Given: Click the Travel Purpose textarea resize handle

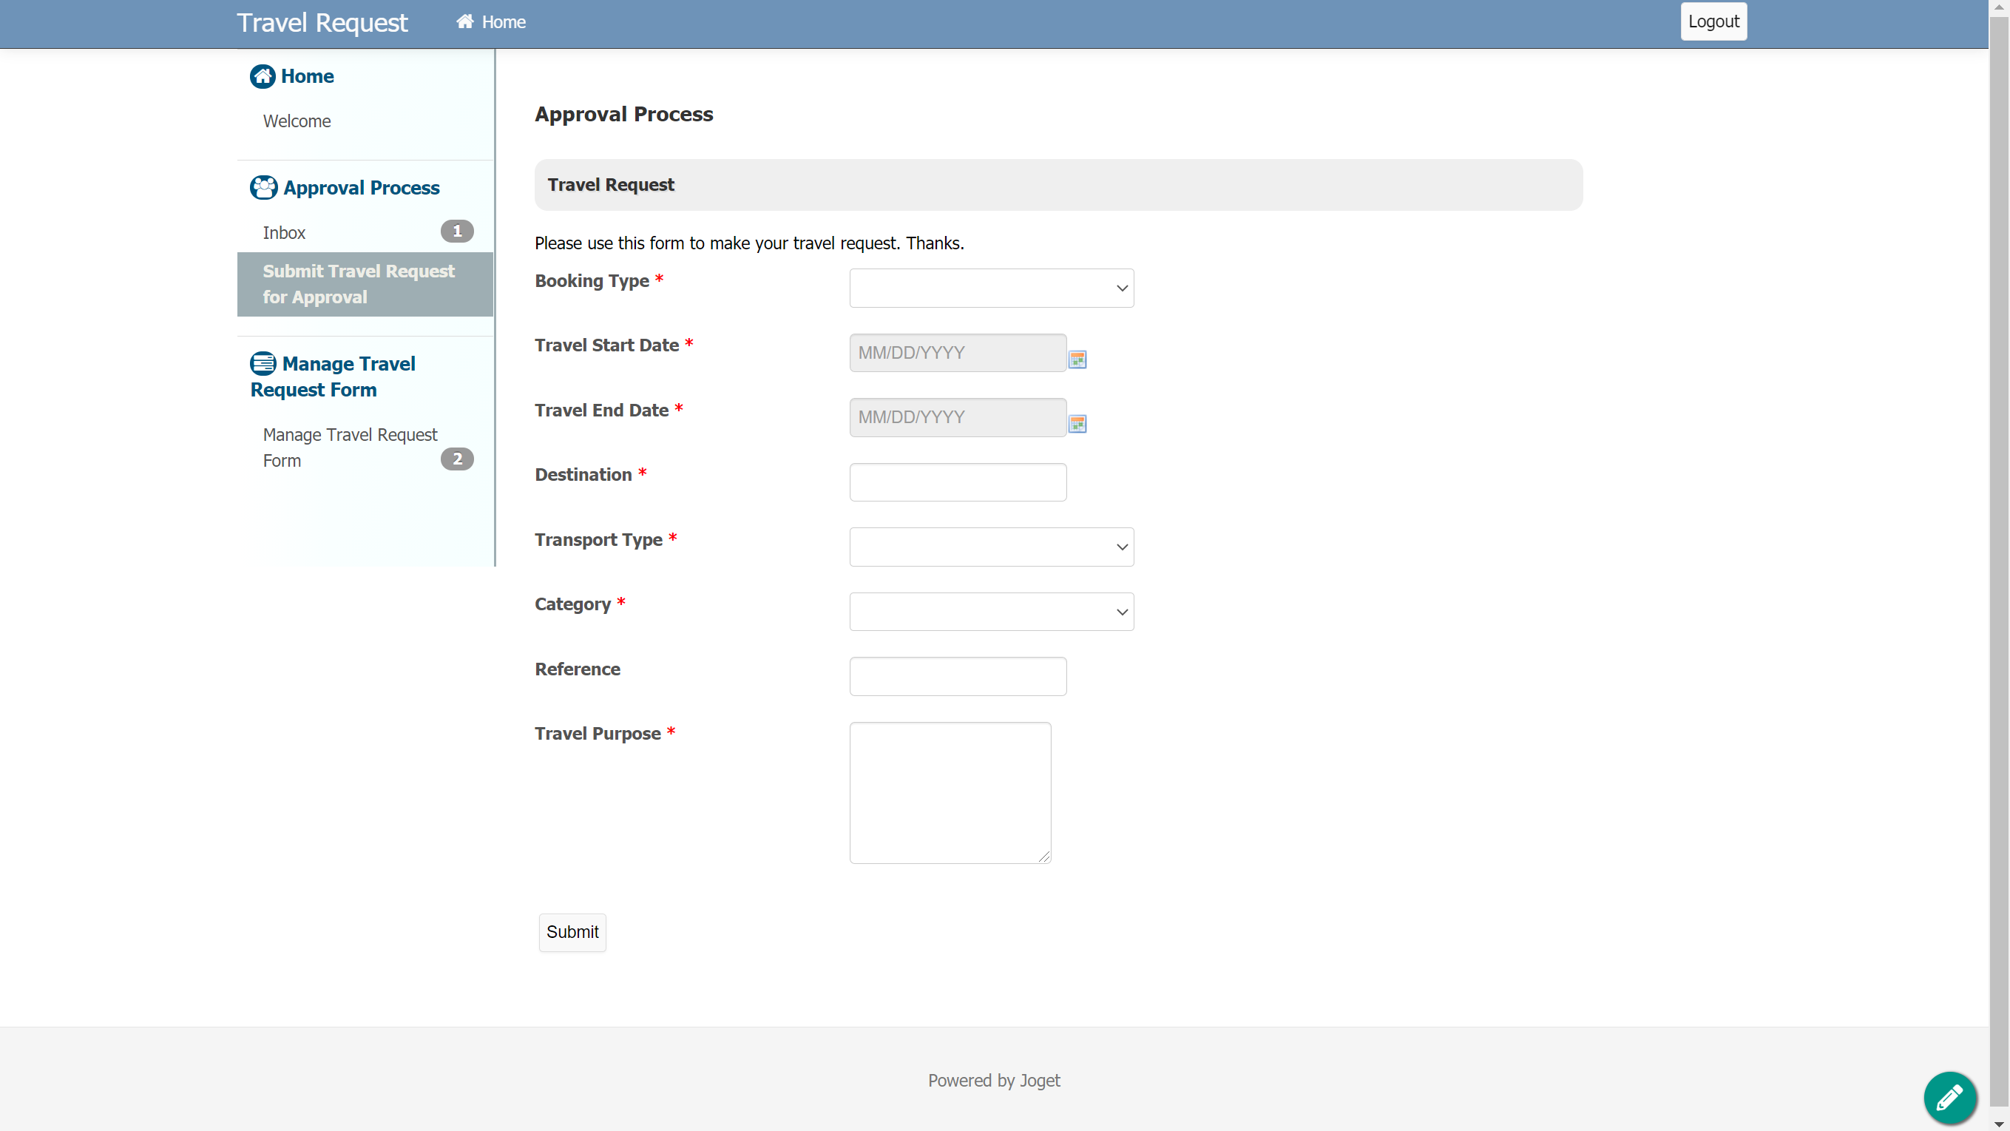Looking at the screenshot, I should click(1044, 857).
